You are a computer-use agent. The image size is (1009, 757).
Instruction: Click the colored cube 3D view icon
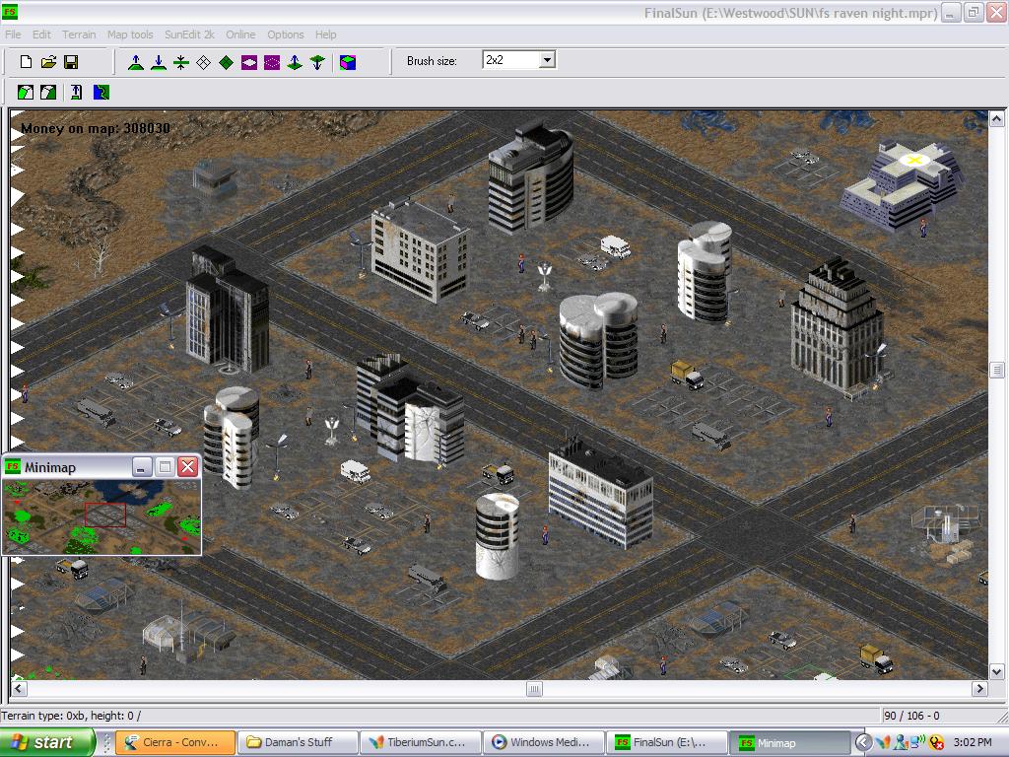click(348, 62)
